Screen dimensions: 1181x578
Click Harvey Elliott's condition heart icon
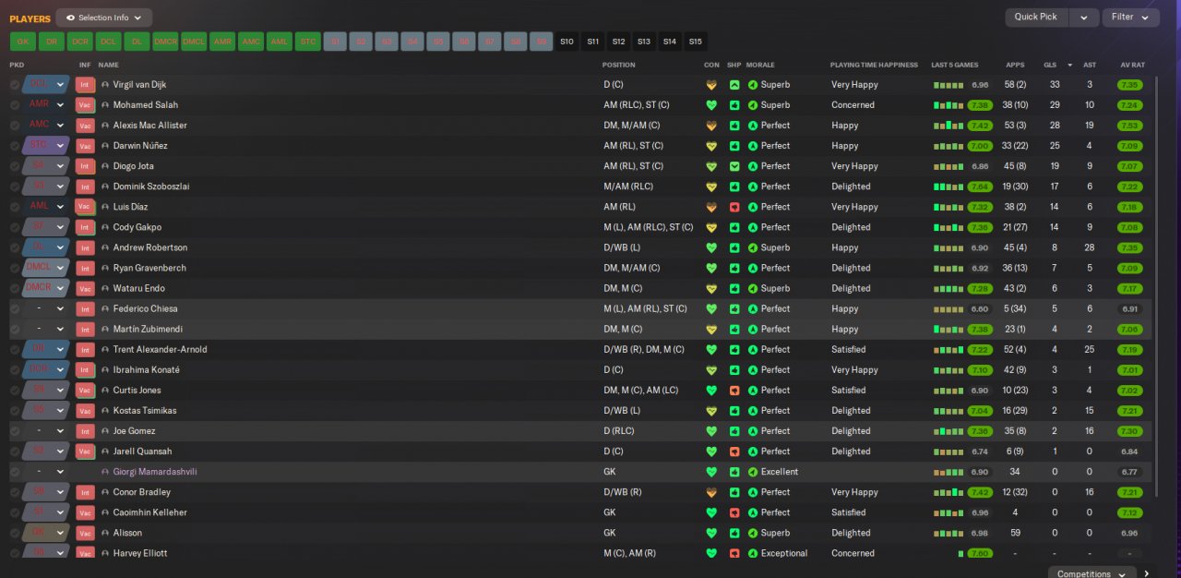(x=711, y=553)
